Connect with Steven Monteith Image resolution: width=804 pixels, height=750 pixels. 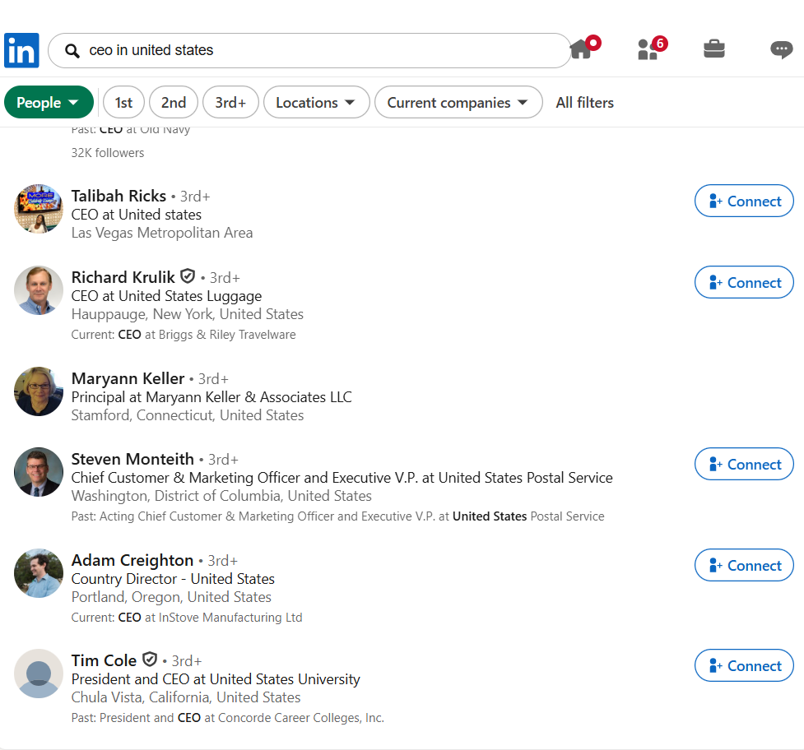tap(744, 464)
